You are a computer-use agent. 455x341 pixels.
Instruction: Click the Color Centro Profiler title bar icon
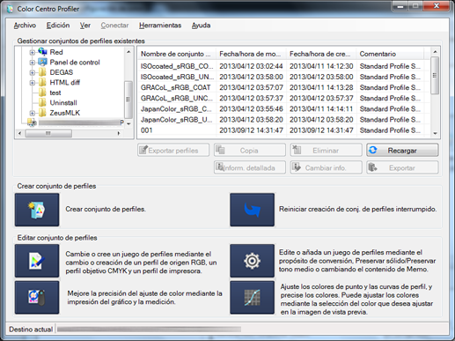tap(11, 9)
